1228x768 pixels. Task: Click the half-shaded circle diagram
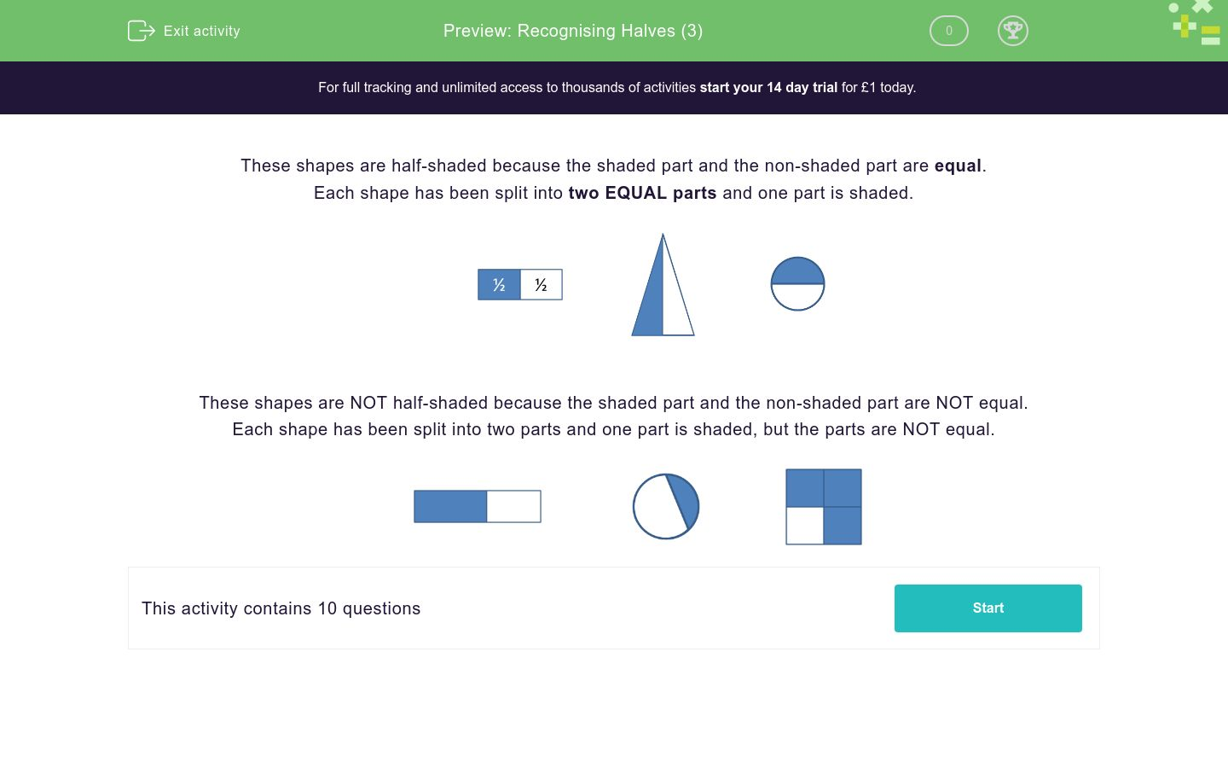[x=797, y=284]
